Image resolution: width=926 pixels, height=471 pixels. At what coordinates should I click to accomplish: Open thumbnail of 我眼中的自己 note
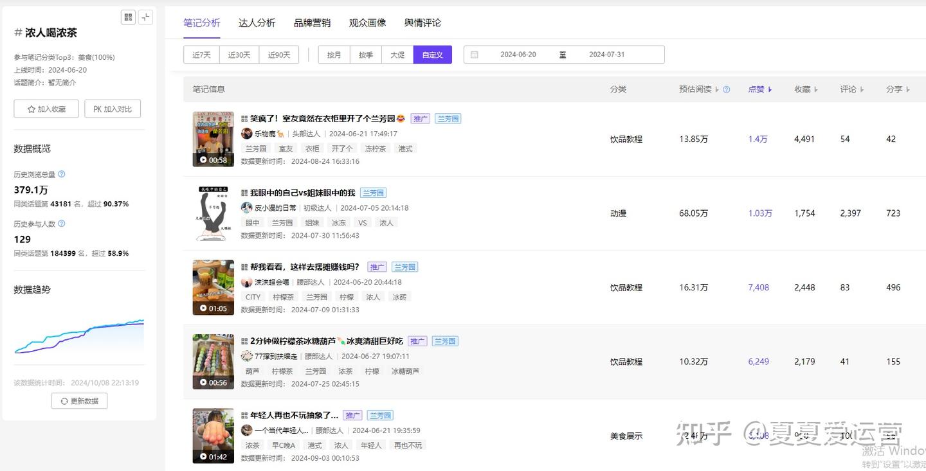213,213
